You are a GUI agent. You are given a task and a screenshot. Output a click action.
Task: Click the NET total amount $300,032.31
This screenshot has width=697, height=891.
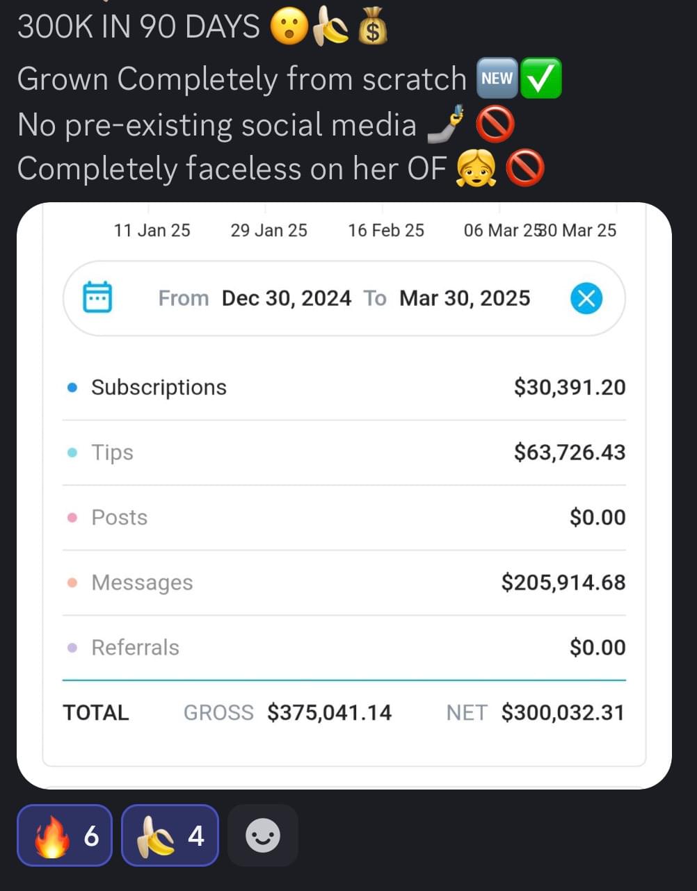(563, 712)
